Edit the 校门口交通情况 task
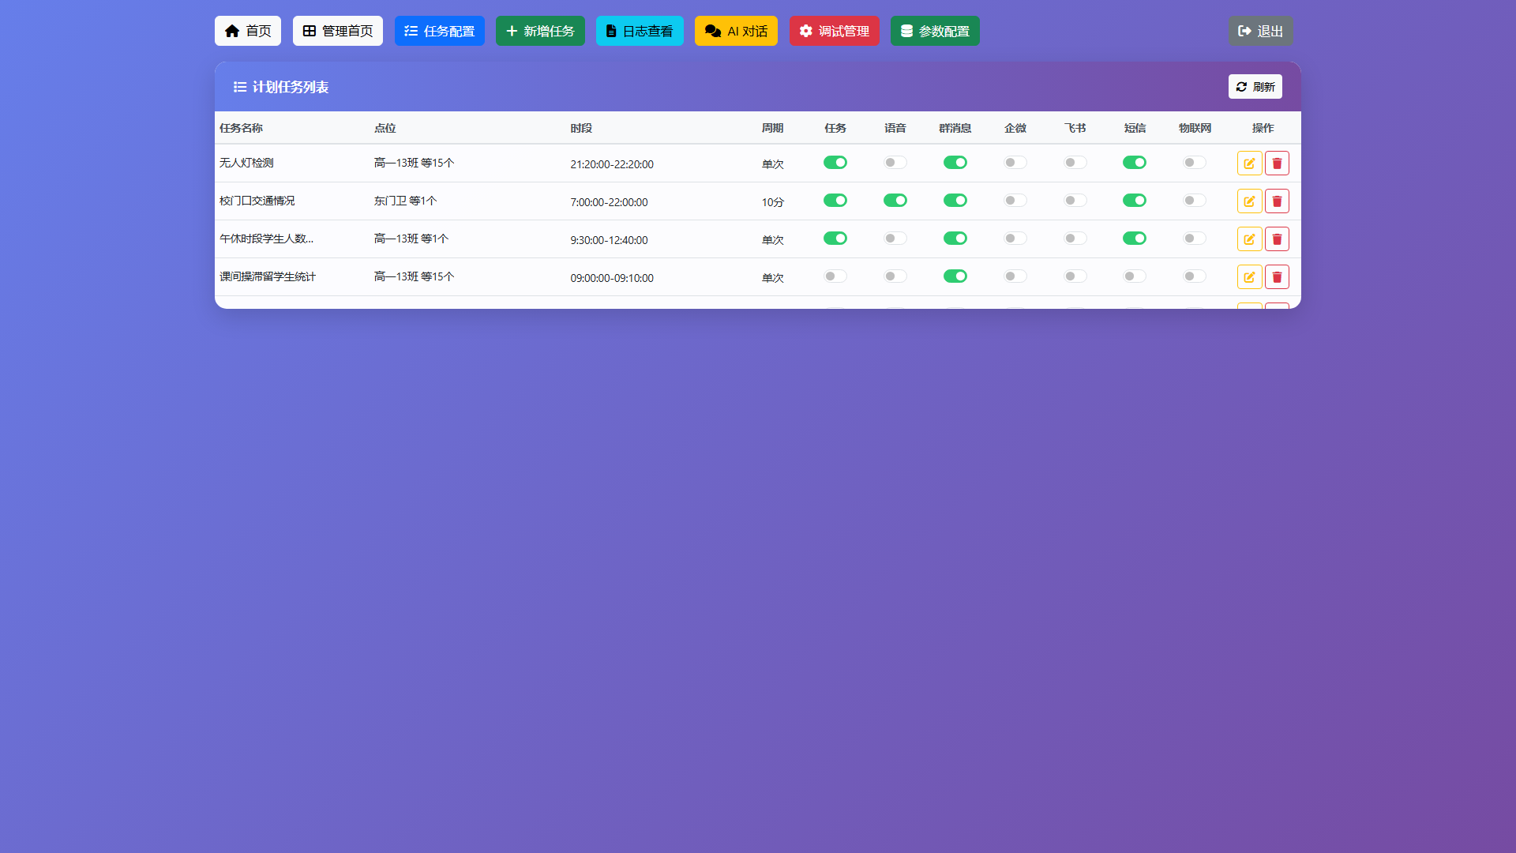The height and width of the screenshot is (853, 1516). point(1249,201)
